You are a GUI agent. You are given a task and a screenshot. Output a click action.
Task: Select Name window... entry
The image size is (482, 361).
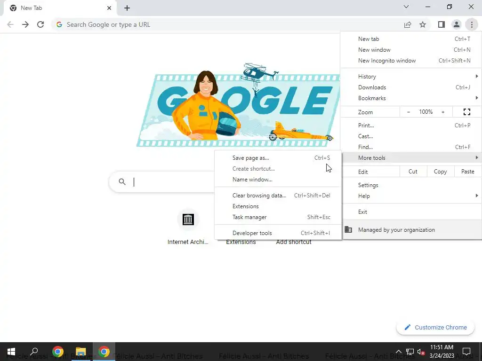coord(278,179)
